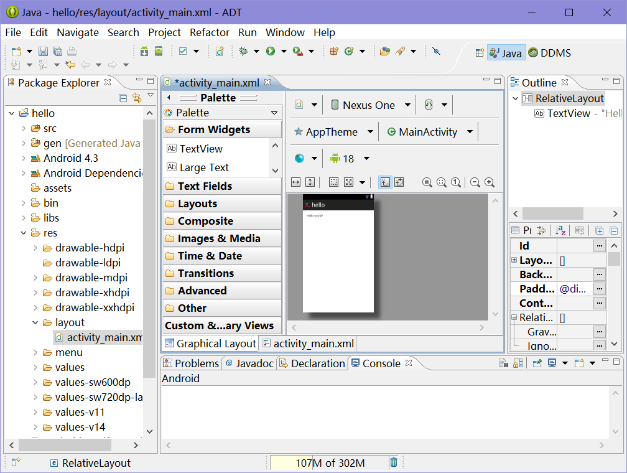Open the Images & Media palette category

[222, 238]
